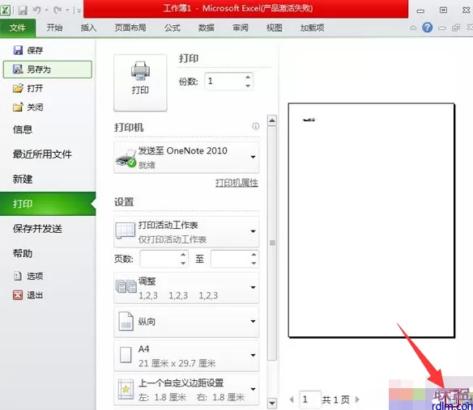This screenshot has height=410, width=473.
Task: Click the copies 份数 input field
Action: tap(224, 81)
